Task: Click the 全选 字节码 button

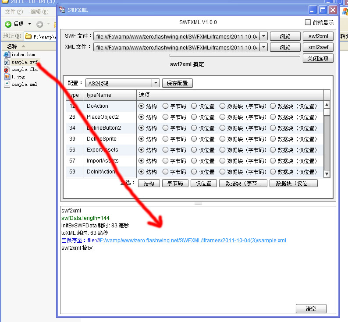Action: pos(175,183)
